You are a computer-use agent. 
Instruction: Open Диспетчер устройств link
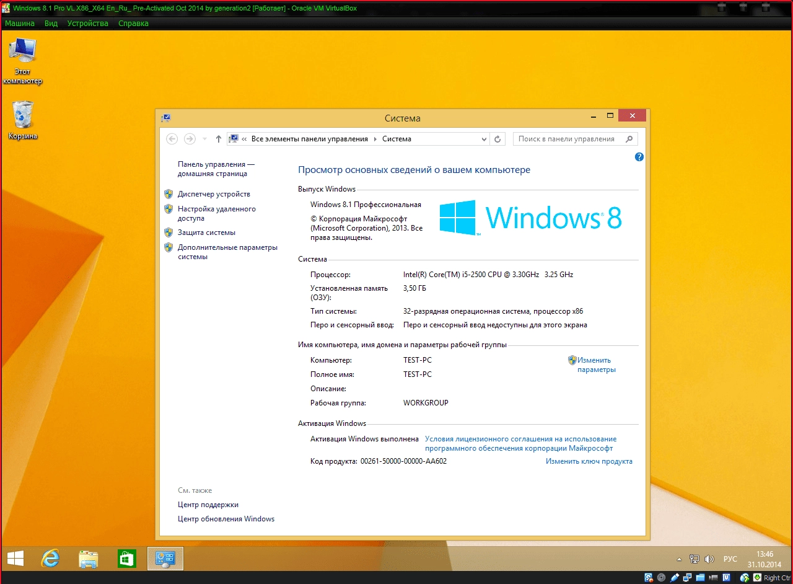214,194
